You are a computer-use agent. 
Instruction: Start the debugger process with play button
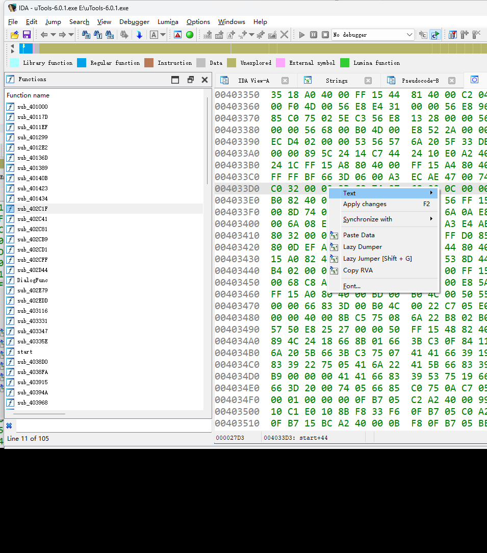click(302, 35)
